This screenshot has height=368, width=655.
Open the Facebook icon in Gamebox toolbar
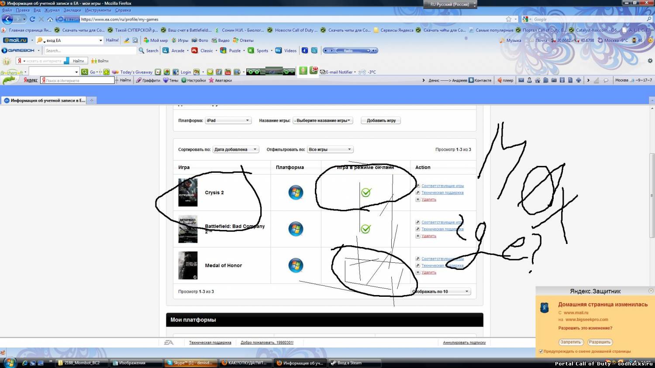pyautogui.click(x=305, y=51)
